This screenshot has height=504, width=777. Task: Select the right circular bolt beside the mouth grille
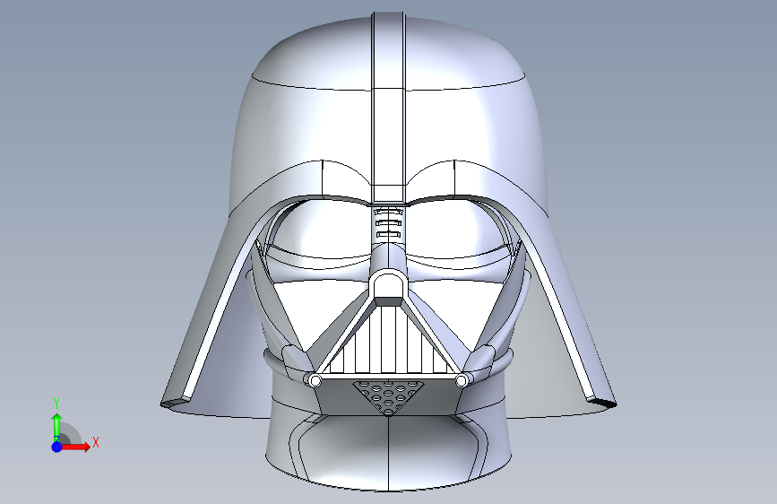click(x=462, y=381)
